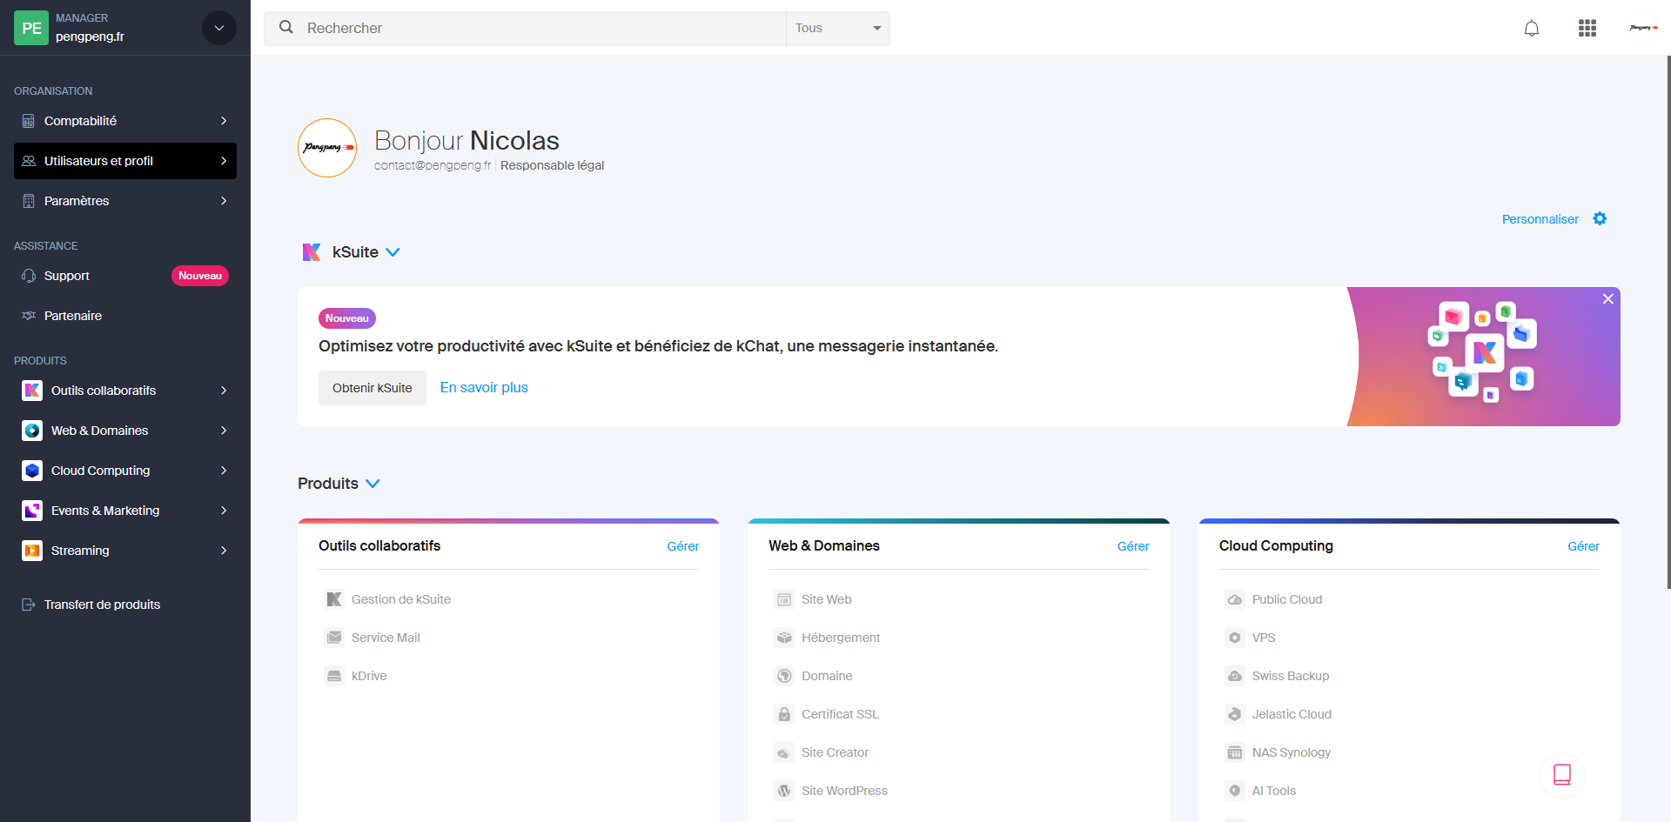Open the notifications bell
Screen dimensions: 1671x822
(1532, 28)
